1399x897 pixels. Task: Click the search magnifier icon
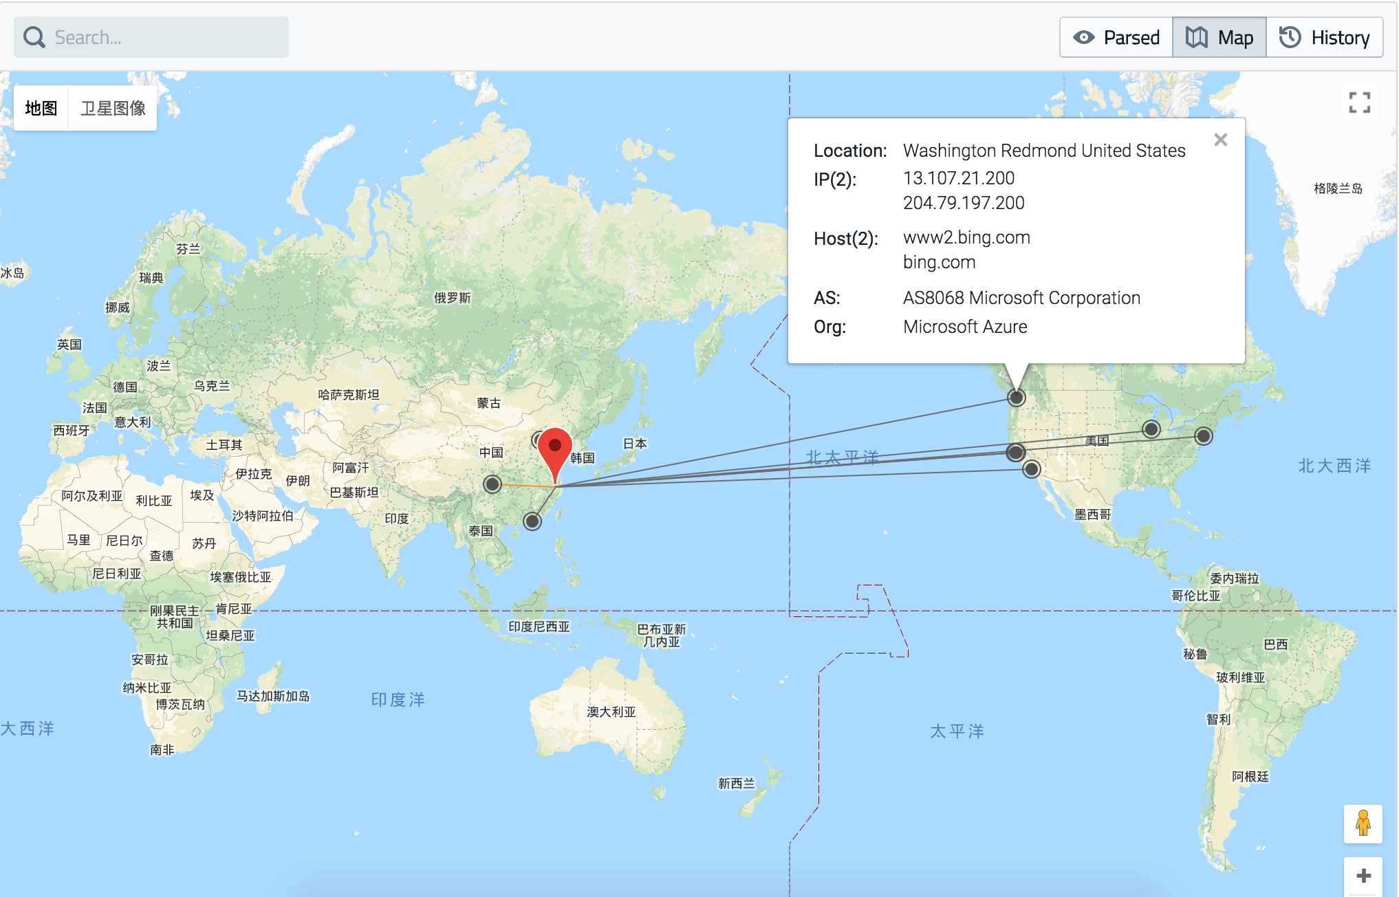[x=34, y=37]
